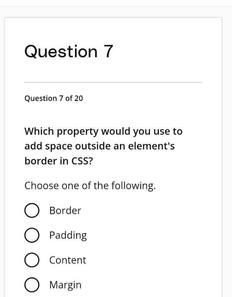Click the 'Border' answer label text
Viewport: 232px width, 297px height.
click(65, 211)
